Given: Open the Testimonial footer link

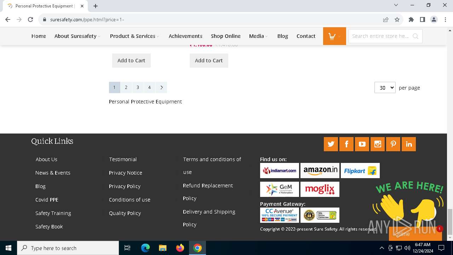Looking at the screenshot, I should (123, 159).
